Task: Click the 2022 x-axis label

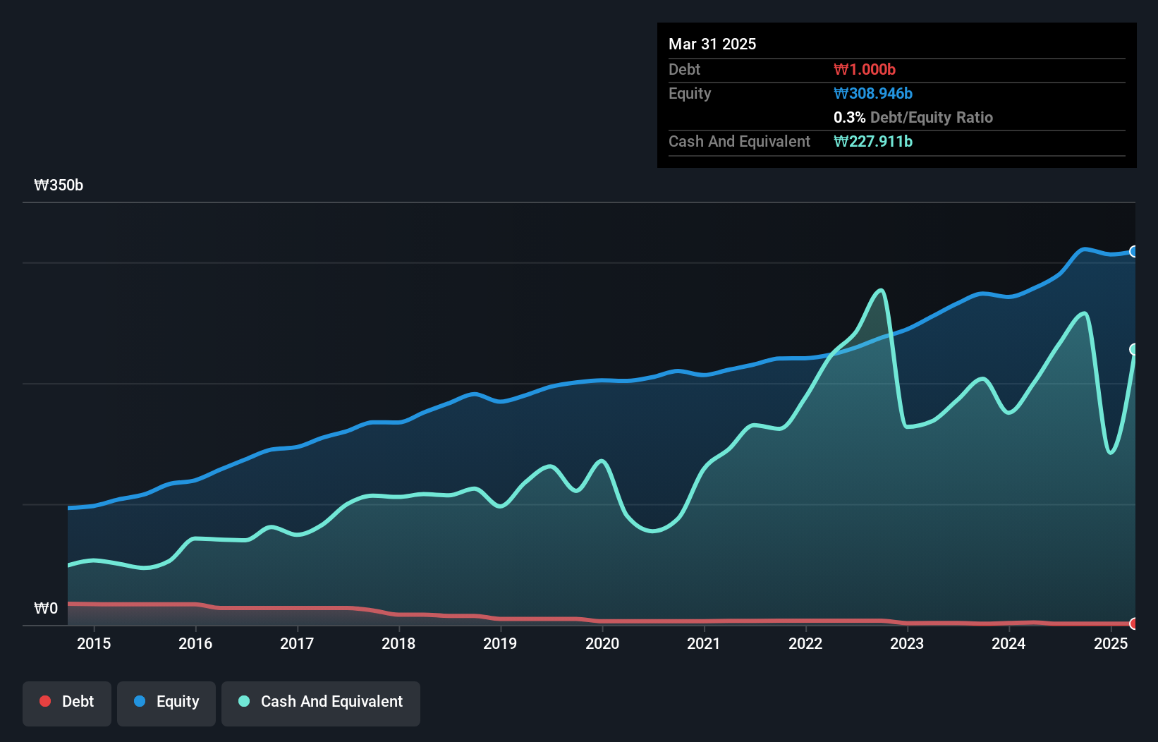Action: click(x=805, y=644)
